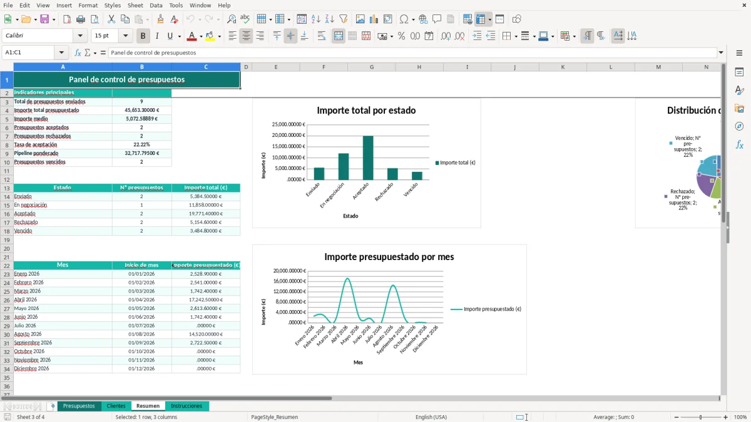Screen dimensions: 751x422
Task: Expand the formula bar
Action: (722, 53)
